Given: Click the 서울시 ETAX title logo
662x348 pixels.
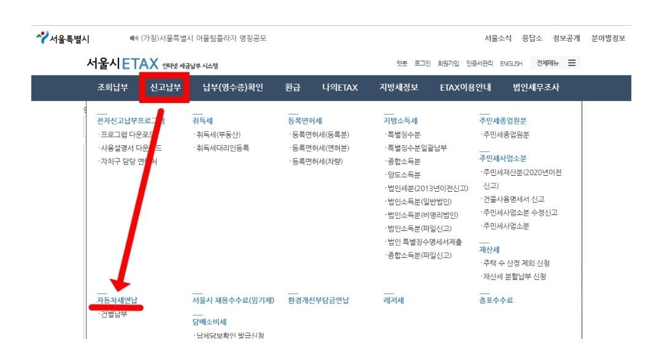Looking at the screenshot, I should click(x=123, y=64).
